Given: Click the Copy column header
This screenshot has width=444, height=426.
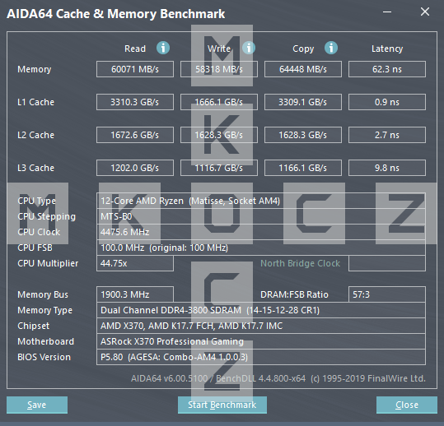Looking at the screenshot, I should [x=303, y=49].
